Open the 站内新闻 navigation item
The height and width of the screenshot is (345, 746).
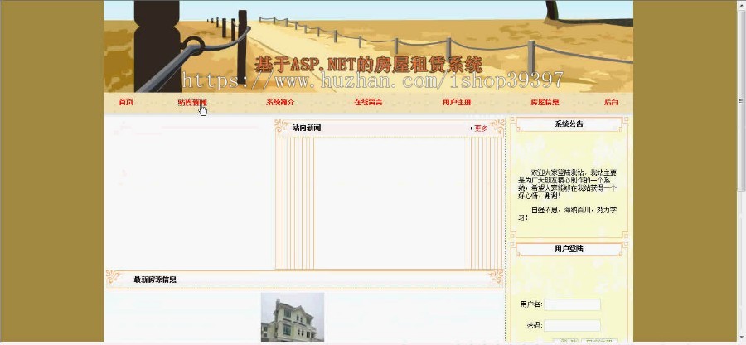[192, 102]
